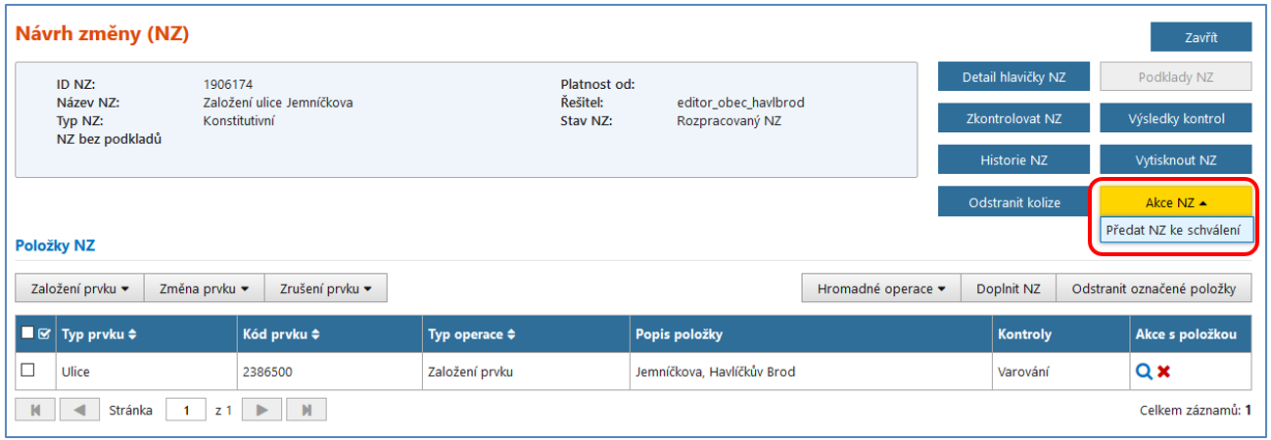Go to the next page of records

(x=261, y=411)
